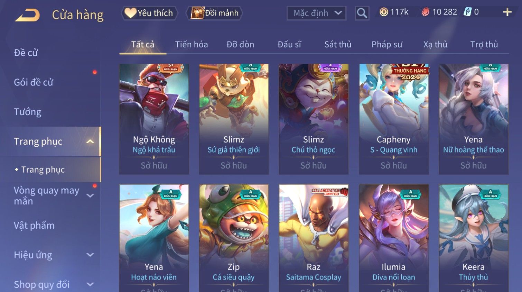The width and height of the screenshot is (522, 292).
Task: Click the plus icon to add currency
Action: point(507,12)
